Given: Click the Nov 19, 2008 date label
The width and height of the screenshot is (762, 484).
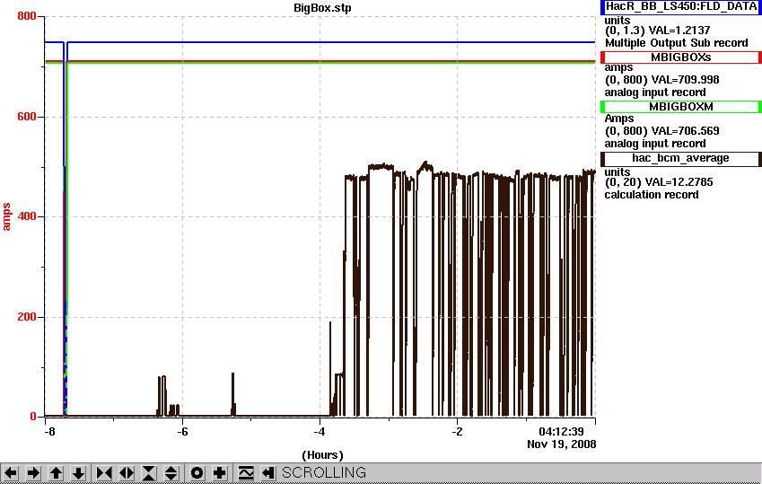Looking at the screenshot, I should coord(561,444).
